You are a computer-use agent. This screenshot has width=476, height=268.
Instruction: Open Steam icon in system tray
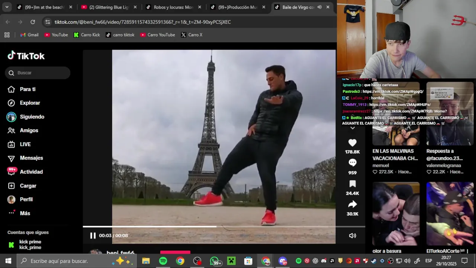pos(373,261)
